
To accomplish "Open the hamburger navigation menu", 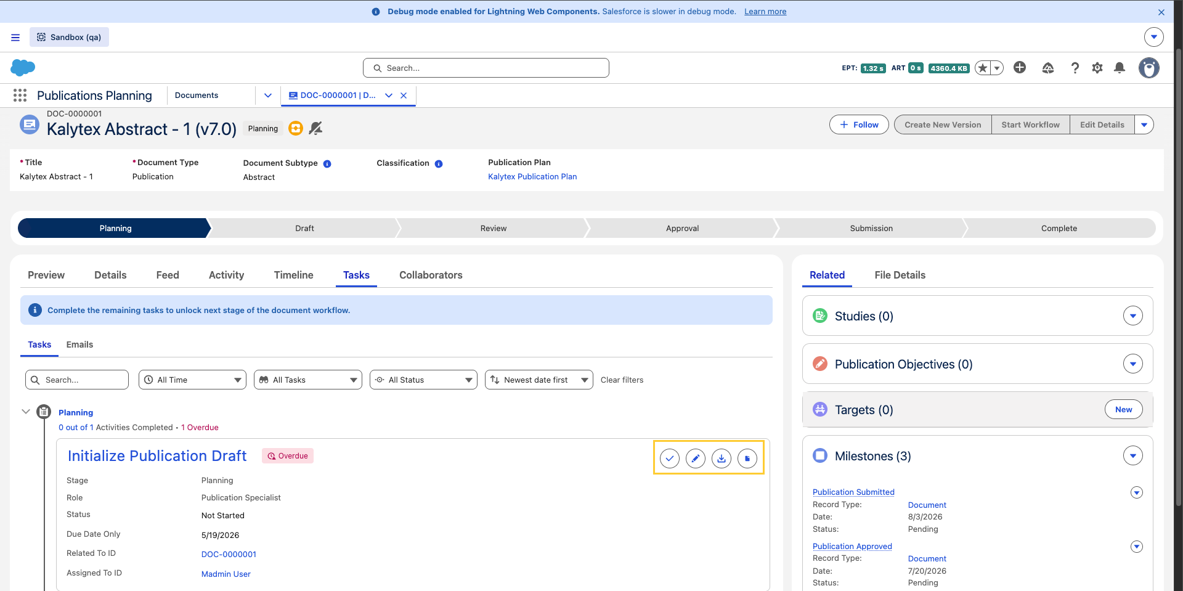I will (x=15, y=38).
